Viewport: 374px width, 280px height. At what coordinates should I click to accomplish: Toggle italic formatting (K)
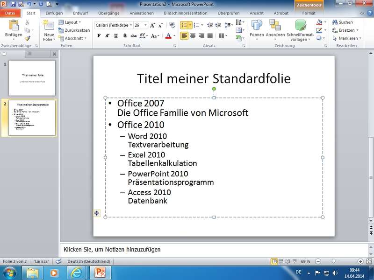pos(108,36)
